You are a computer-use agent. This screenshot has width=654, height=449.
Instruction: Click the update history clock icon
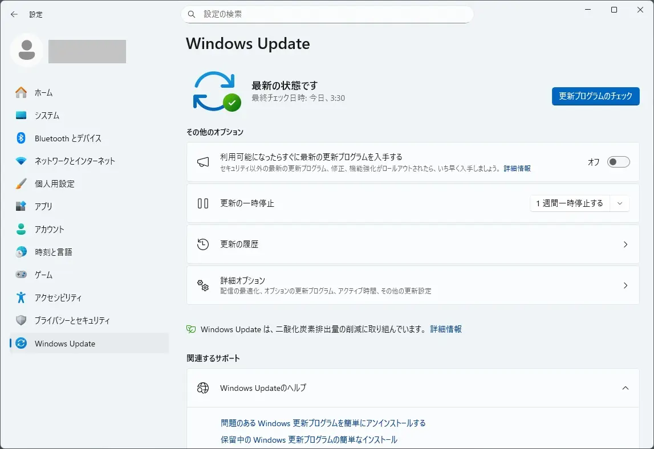point(203,244)
